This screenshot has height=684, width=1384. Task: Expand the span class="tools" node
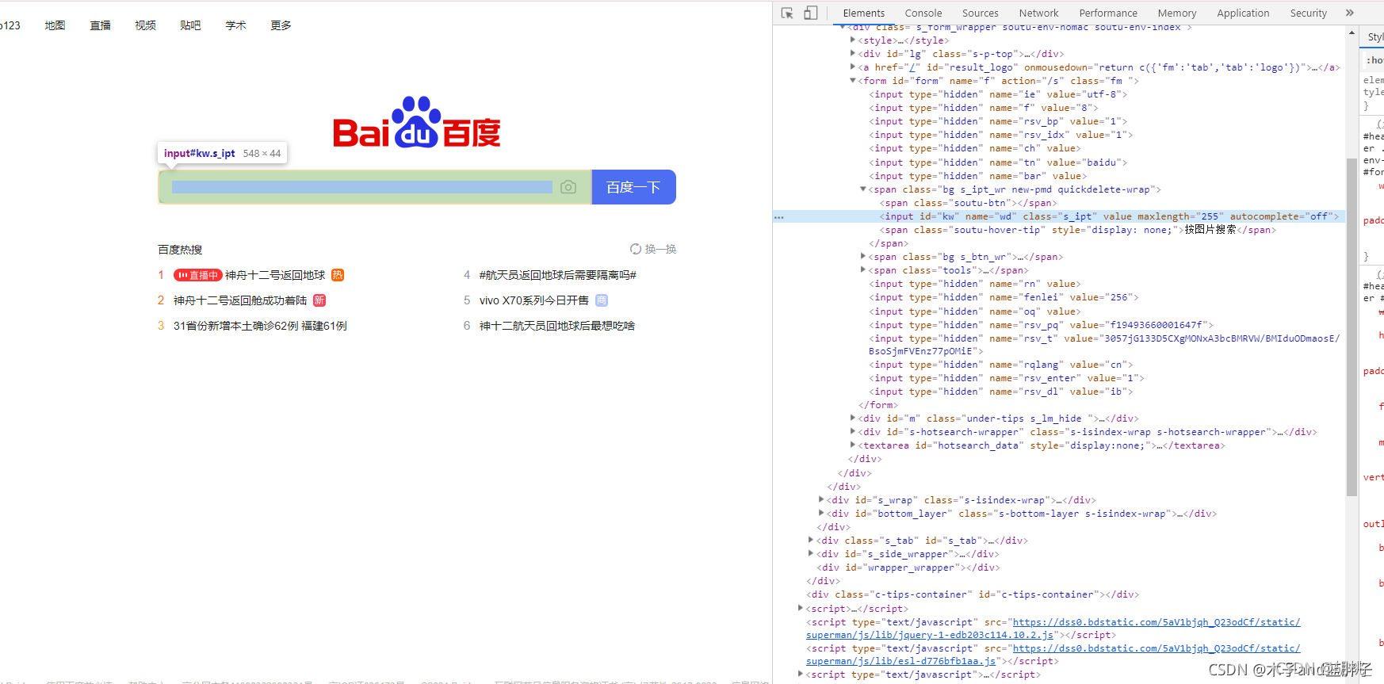coord(863,270)
